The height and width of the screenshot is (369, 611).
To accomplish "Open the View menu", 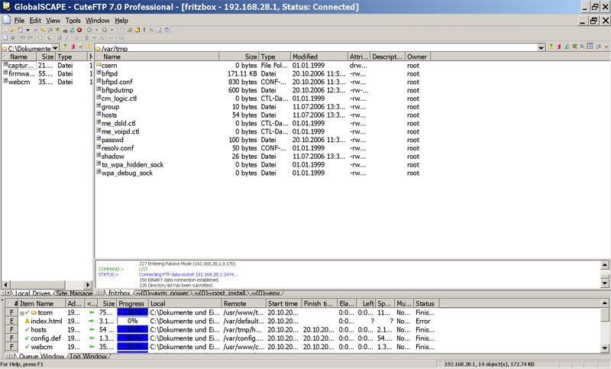I will pos(53,21).
